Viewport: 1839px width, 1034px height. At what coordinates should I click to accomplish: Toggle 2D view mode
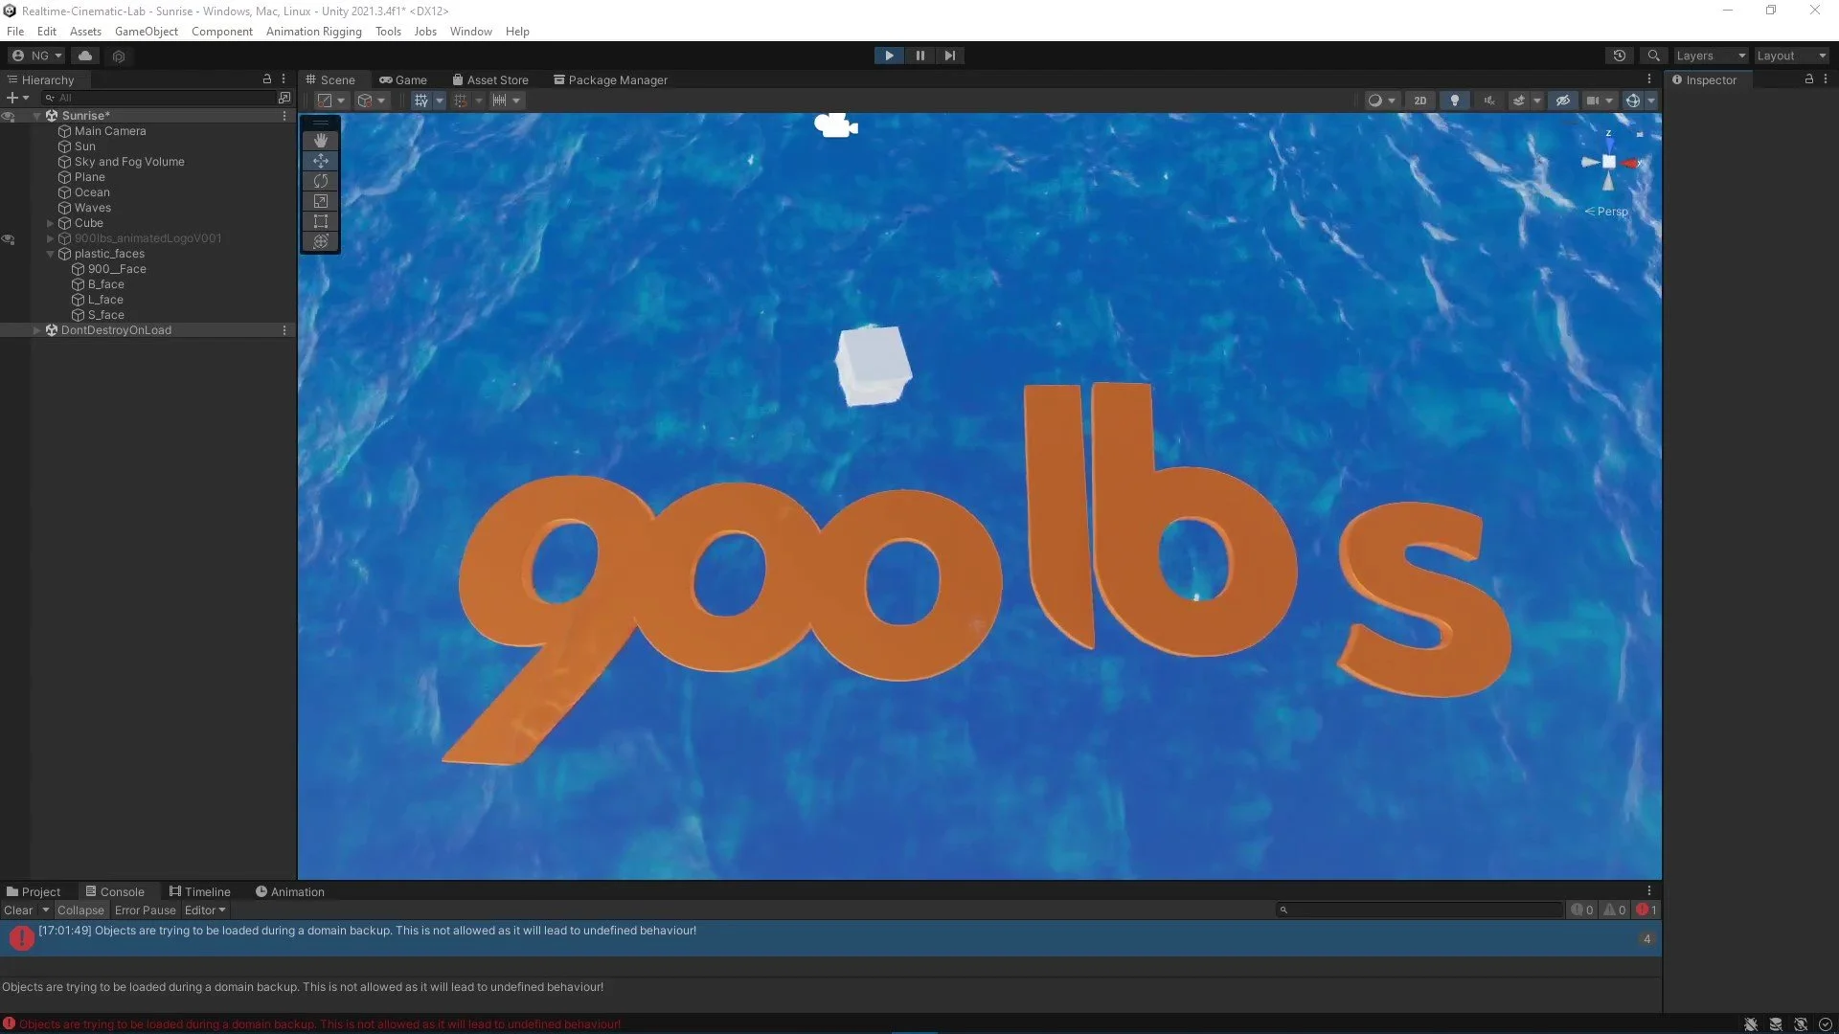click(1419, 101)
